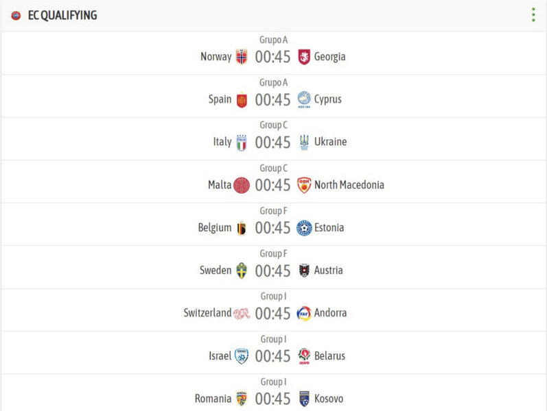Click the Georgia team crest

click(x=304, y=57)
